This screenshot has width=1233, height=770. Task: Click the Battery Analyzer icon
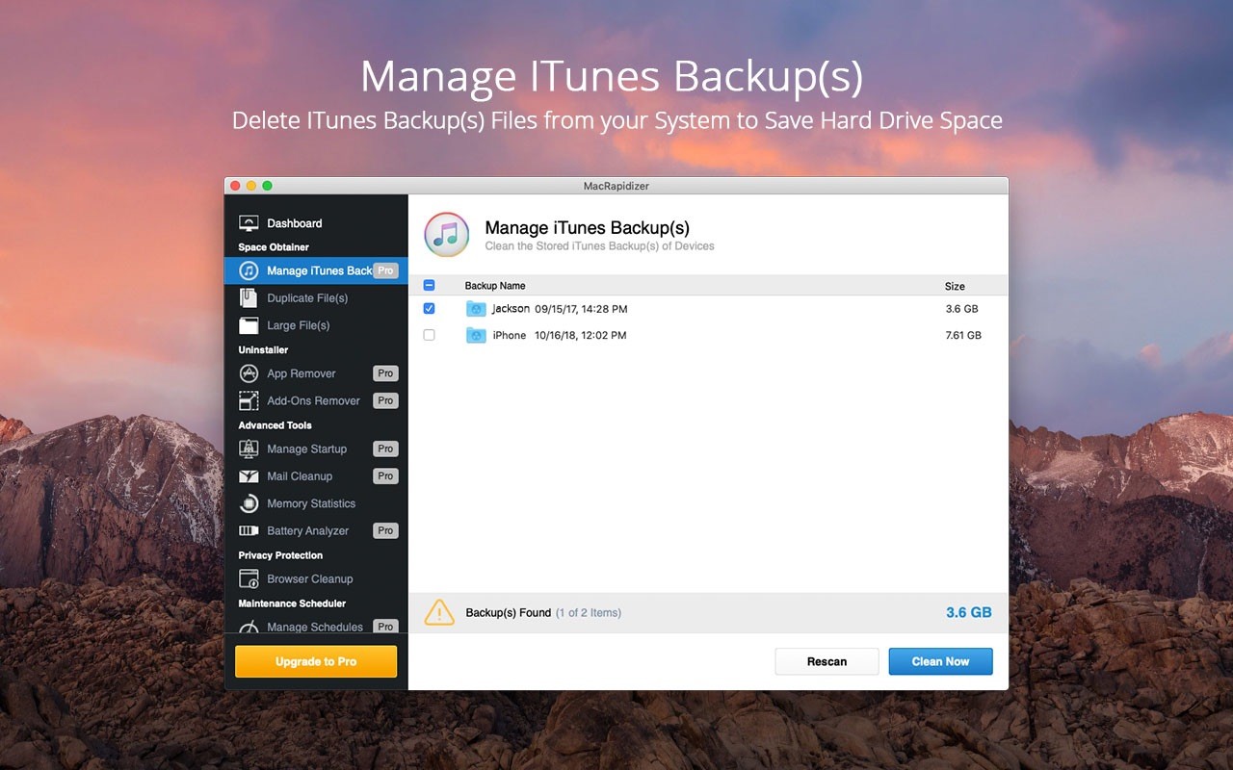[249, 530]
